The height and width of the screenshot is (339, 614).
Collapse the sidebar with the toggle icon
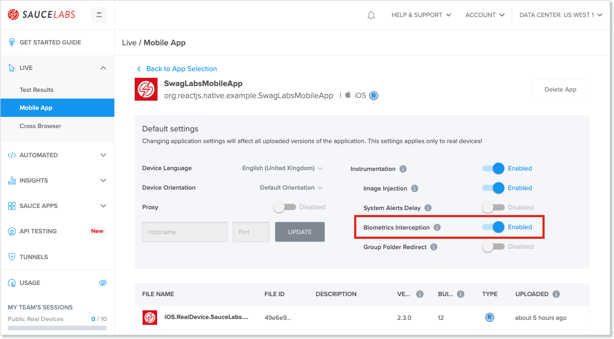click(x=99, y=15)
